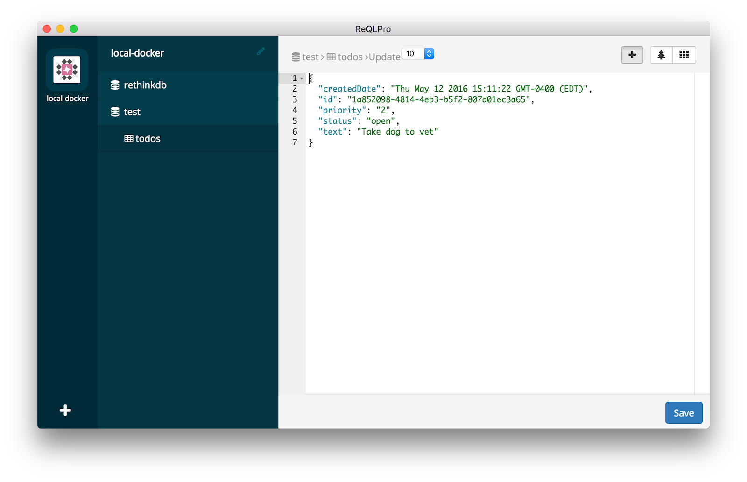The width and height of the screenshot is (747, 482).
Task: Click line number 4 in gutter
Action: (x=295, y=110)
